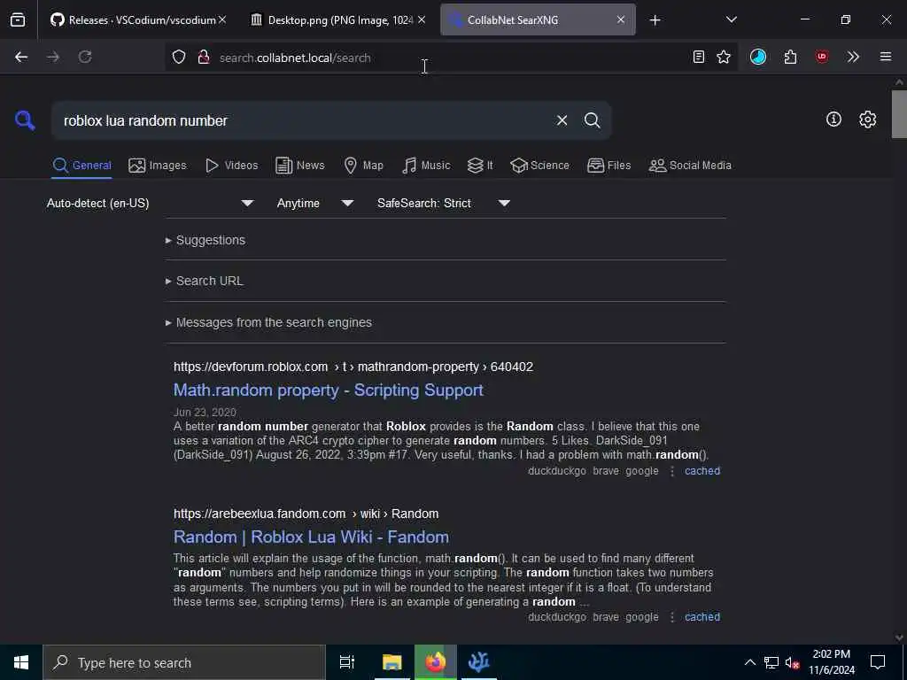907x680 pixels.
Task: Switch to Science search category
Action: [x=539, y=166]
